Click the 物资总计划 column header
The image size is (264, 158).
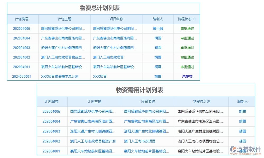(x=201, y=102)
